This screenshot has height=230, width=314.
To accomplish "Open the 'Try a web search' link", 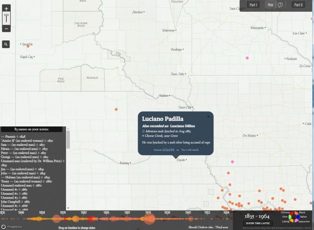I will 190,150.
